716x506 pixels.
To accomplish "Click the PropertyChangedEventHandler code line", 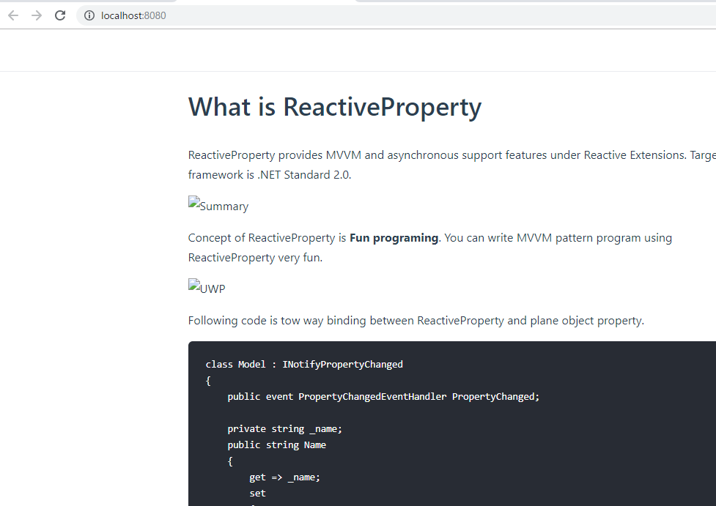I will click(383, 397).
